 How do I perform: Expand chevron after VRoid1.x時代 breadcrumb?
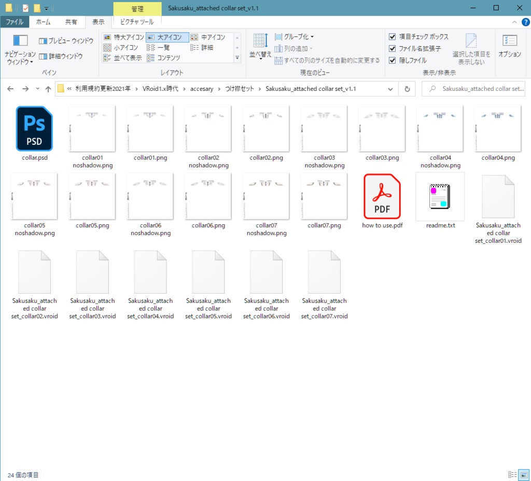(184, 89)
